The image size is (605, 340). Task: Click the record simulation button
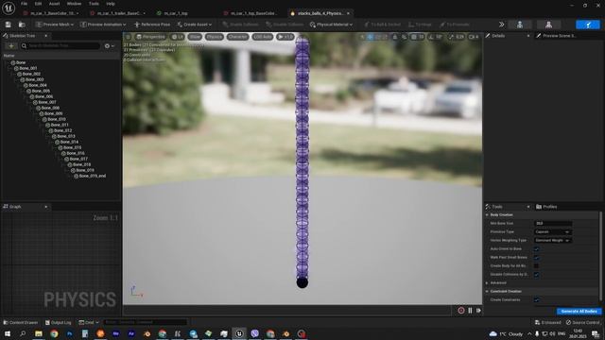[460, 311]
